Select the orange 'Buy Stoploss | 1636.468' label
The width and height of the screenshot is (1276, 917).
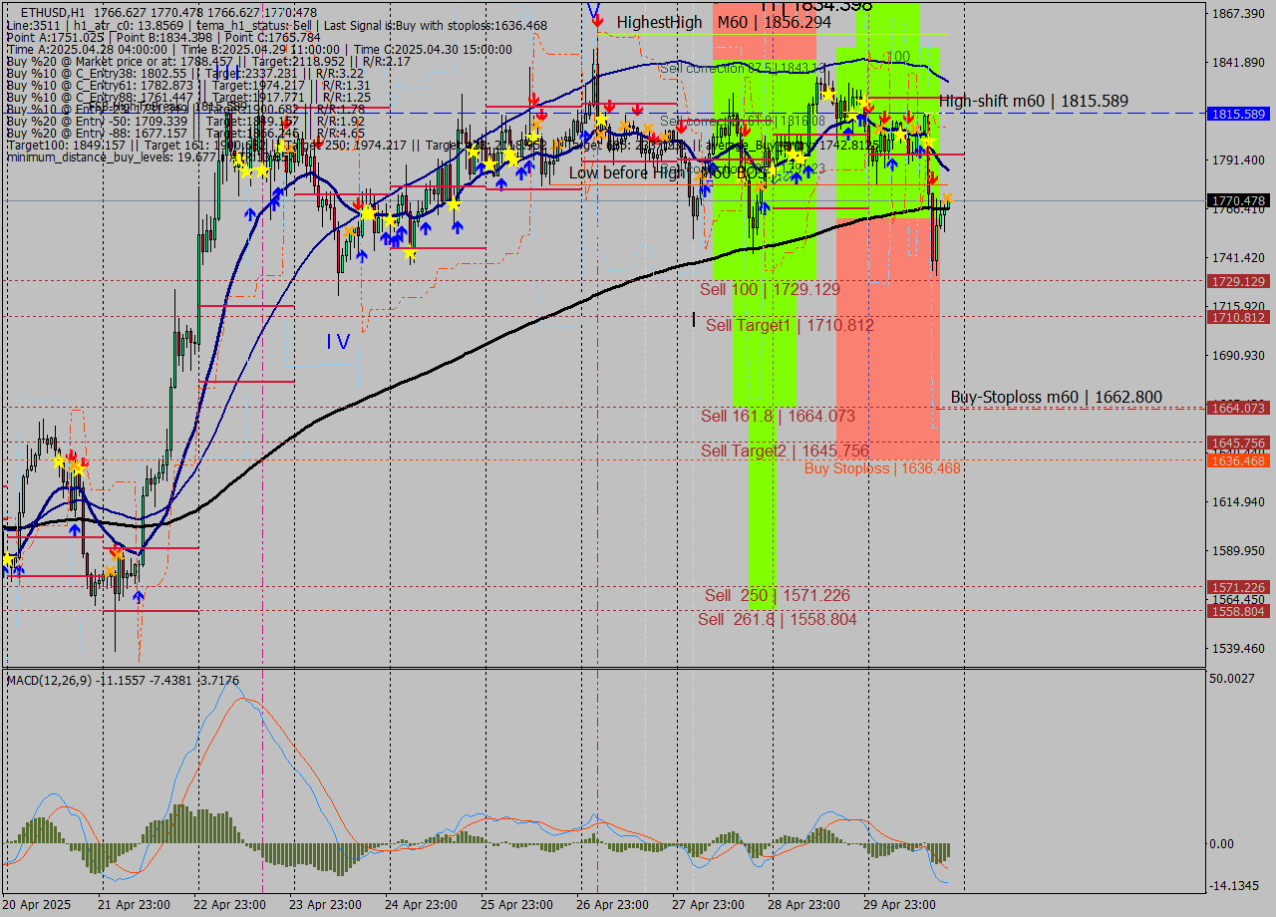(882, 467)
